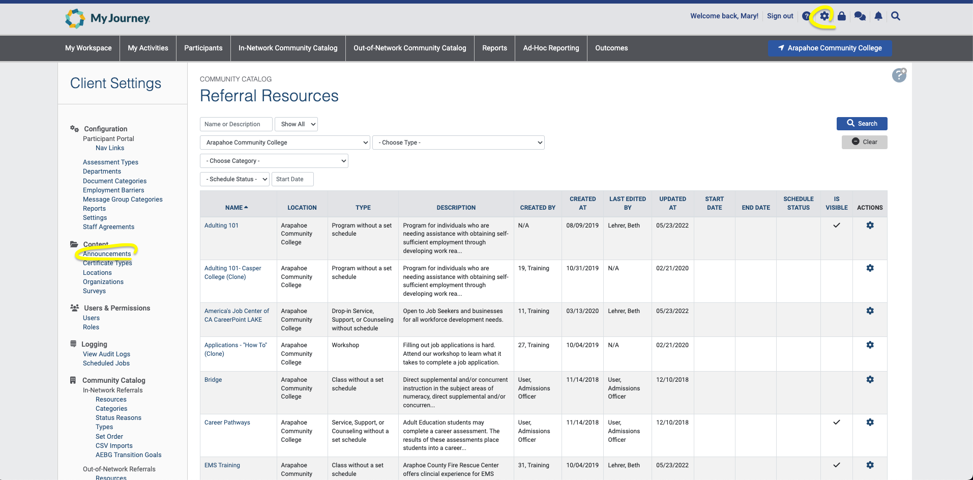
Task: Go to the Participants menu tab
Action: [x=203, y=48]
